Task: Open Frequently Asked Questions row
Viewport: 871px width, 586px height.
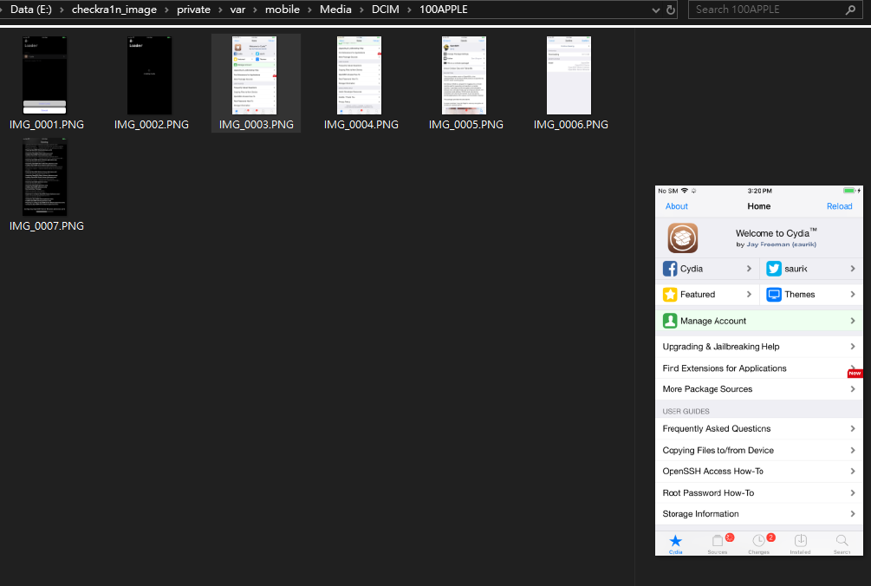Action: [x=759, y=429]
